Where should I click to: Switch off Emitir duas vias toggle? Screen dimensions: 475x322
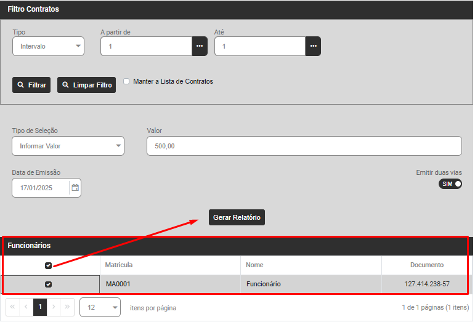pos(450,184)
